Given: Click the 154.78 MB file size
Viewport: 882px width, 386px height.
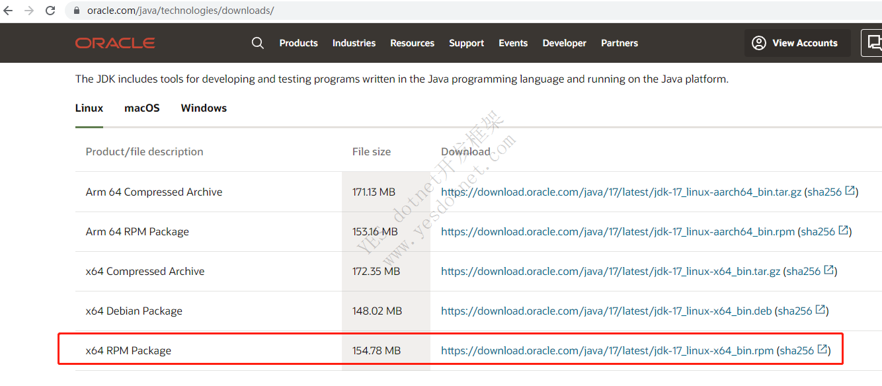Looking at the screenshot, I should point(376,351).
